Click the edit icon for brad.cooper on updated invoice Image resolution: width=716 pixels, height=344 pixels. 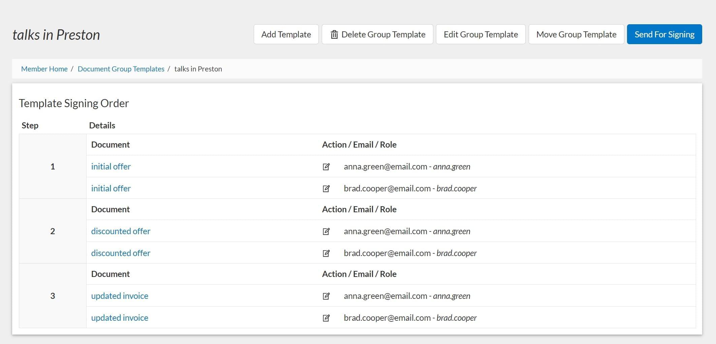326,318
